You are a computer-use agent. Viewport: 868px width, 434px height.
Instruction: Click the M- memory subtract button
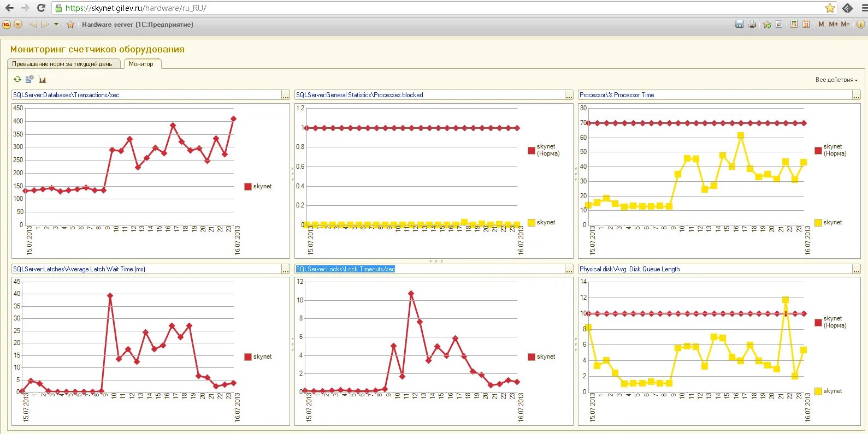click(x=845, y=24)
